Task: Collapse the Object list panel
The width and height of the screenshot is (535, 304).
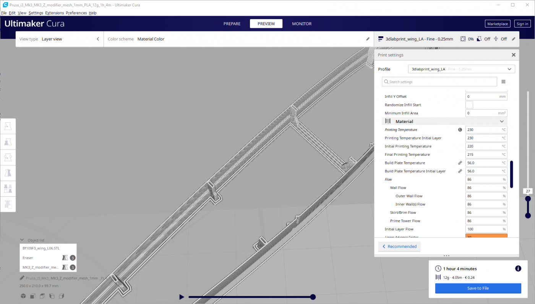Action: (22, 240)
